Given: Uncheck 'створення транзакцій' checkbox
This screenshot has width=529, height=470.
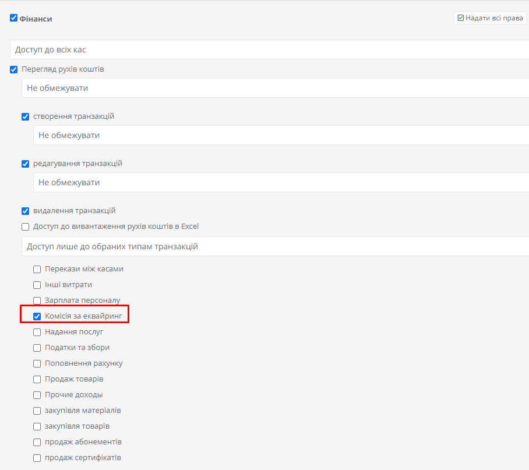Looking at the screenshot, I should pyautogui.click(x=25, y=116).
